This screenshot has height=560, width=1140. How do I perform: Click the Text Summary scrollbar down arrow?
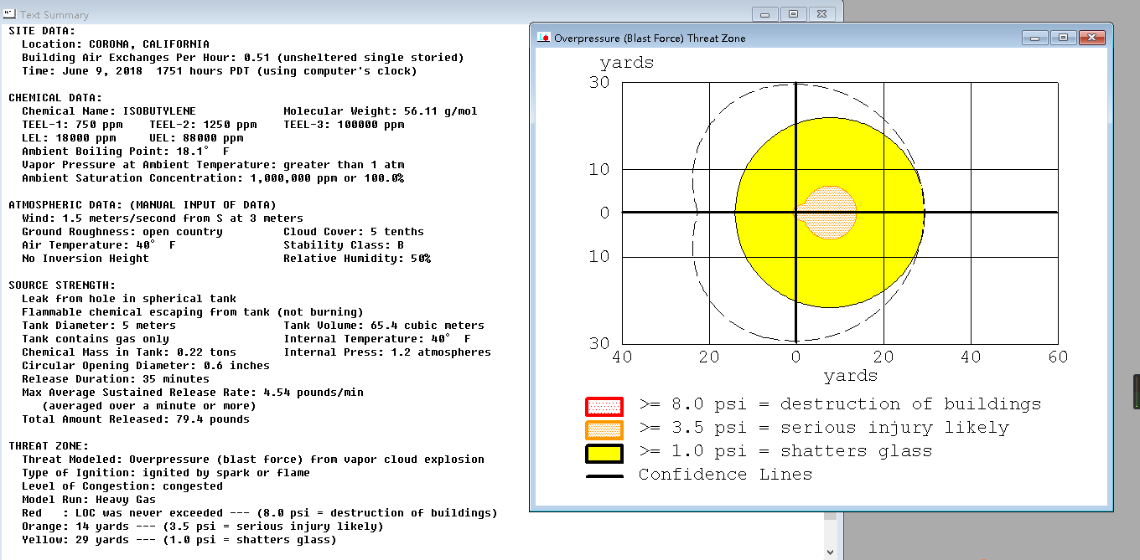pos(830,551)
